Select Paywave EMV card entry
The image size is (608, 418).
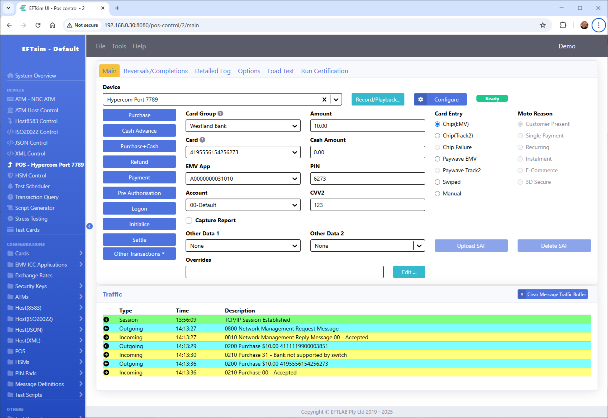coord(437,159)
